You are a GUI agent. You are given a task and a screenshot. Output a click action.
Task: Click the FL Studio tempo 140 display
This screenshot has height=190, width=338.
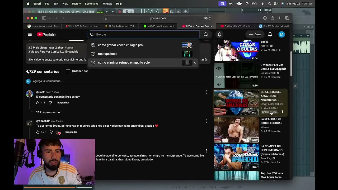pyautogui.click(x=128, y=12)
